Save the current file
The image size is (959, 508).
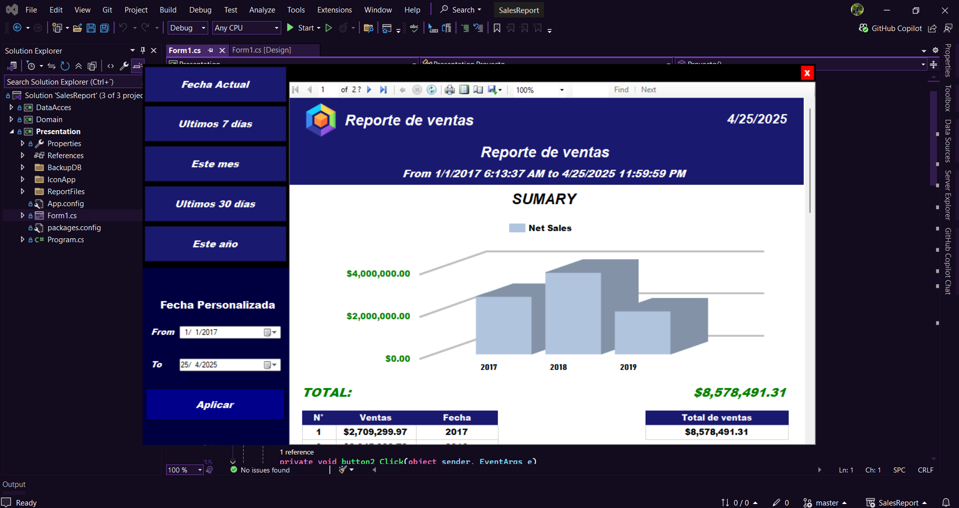91,28
